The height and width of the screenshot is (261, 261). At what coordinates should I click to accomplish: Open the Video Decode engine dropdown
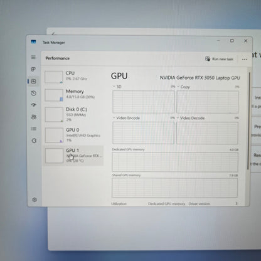click(191, 118)
